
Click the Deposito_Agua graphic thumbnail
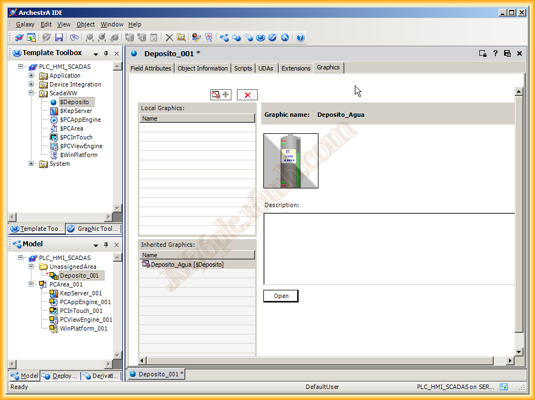(291, 161)
